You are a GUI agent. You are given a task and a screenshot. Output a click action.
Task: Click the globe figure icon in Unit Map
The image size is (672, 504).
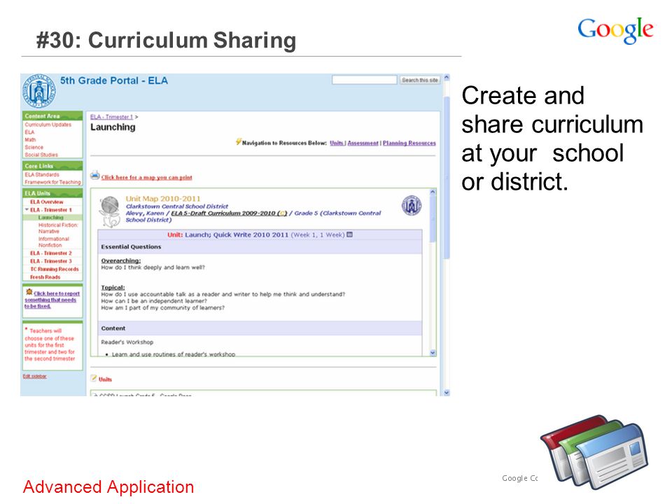[110, 211]
